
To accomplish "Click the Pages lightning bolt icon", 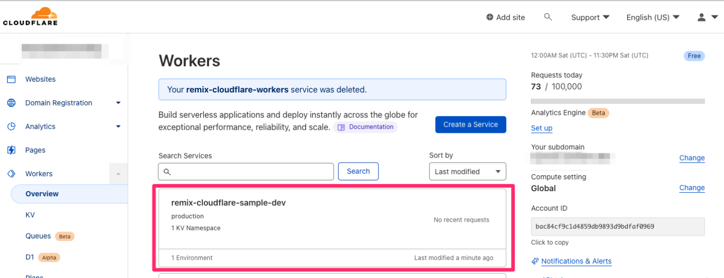I will point(11,150).
